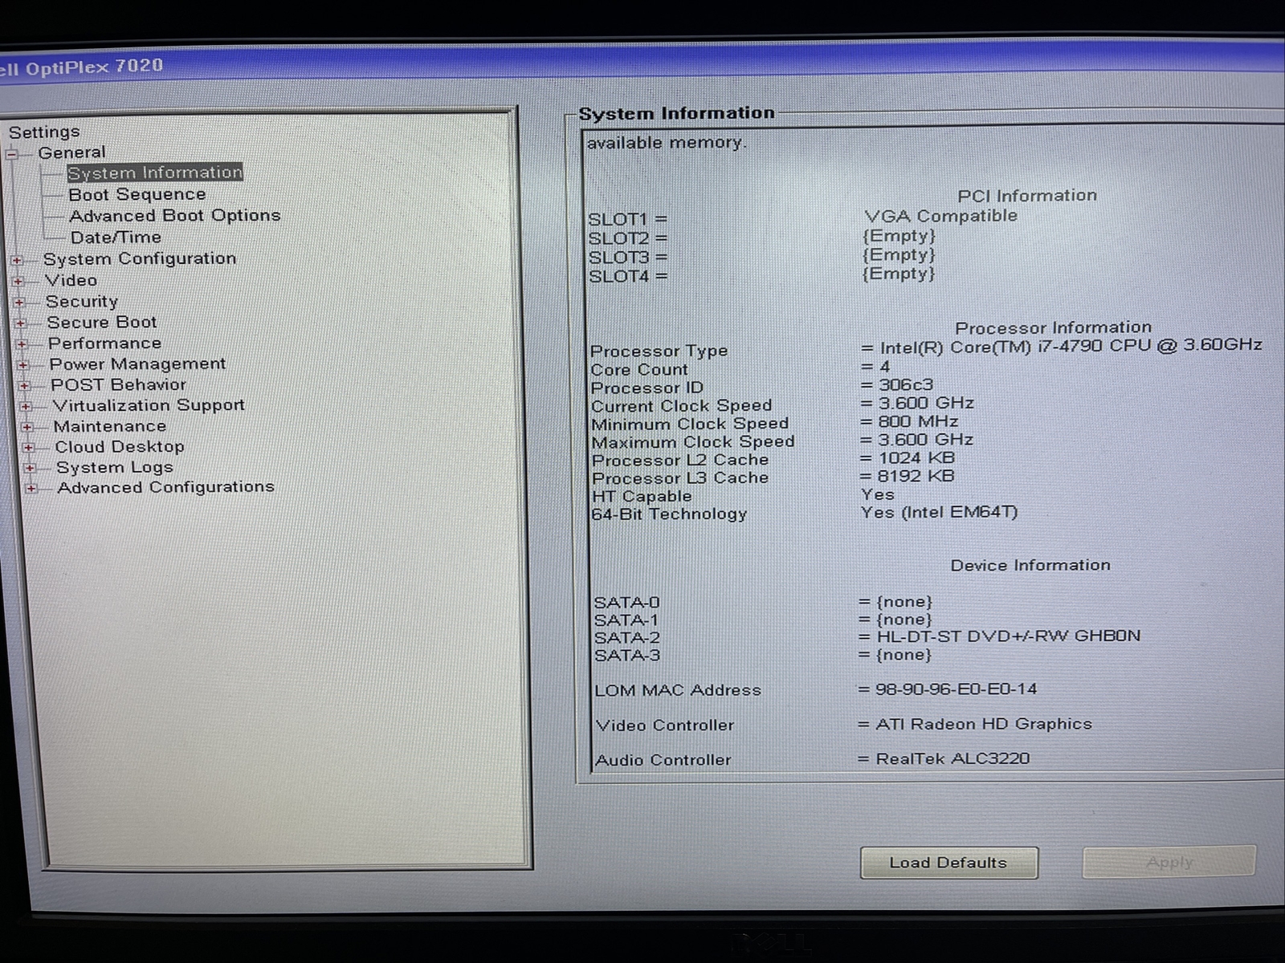1285x963 pixels.
Task: Expand the Performance node
Action: (22, 344)
